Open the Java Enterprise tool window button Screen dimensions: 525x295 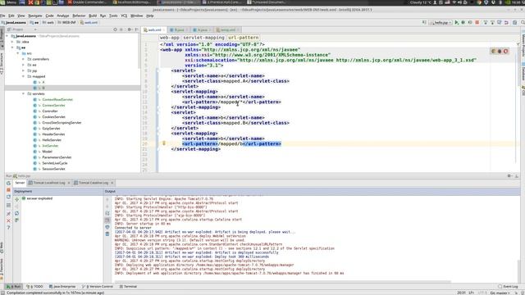(62, 287)
